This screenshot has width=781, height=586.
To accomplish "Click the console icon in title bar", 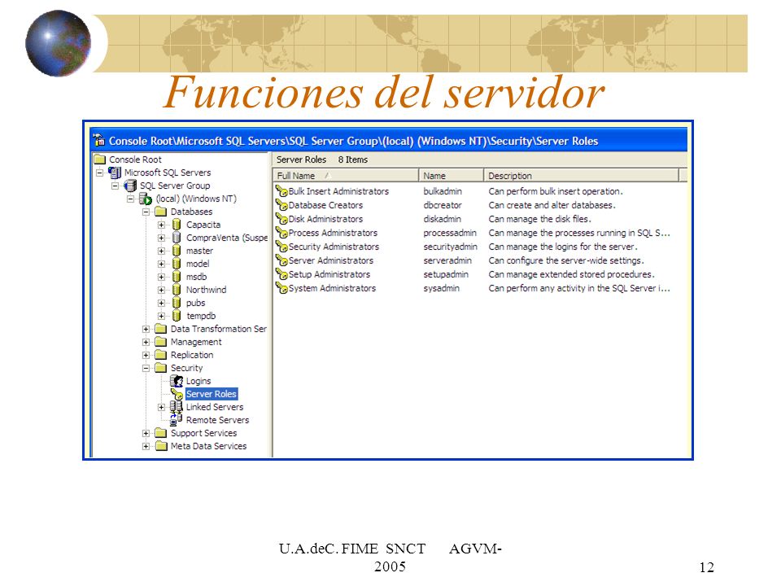I will (99, 140).
